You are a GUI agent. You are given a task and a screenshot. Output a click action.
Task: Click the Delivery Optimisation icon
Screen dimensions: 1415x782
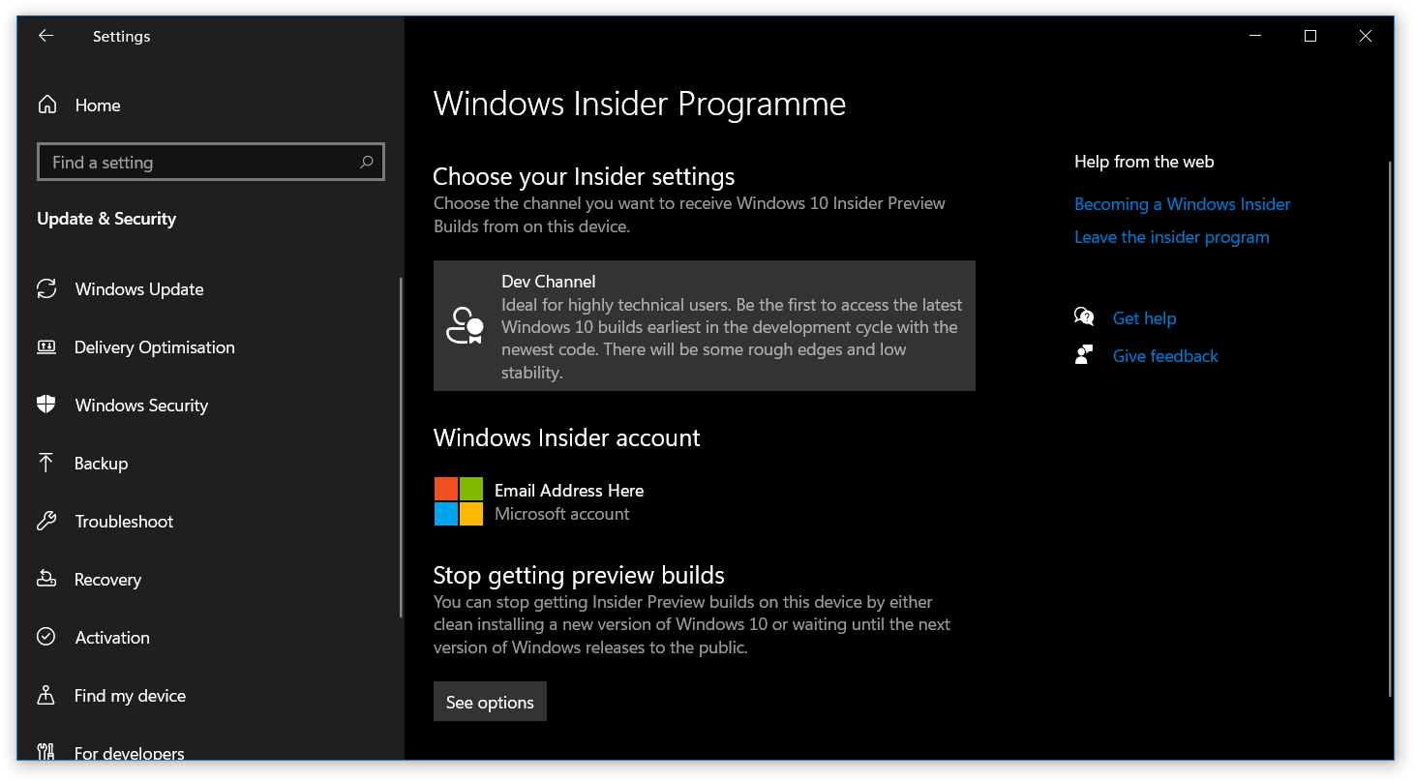pos(46,346)
